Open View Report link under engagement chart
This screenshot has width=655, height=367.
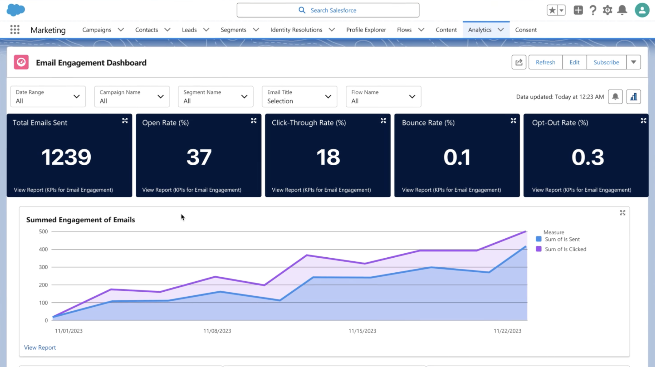coord(40,347)
